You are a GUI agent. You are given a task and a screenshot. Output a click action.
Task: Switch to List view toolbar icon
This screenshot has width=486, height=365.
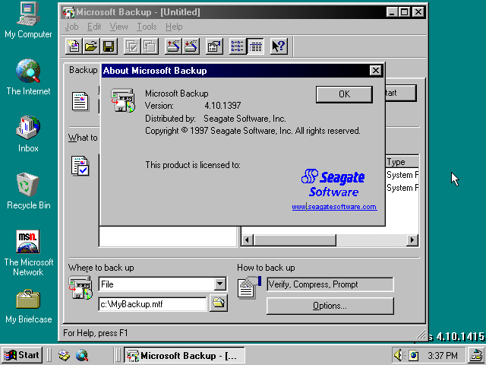click(238, 46)
